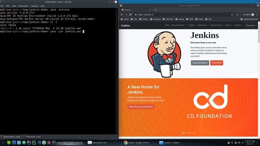Click the volume icon in system tray
This screenshot has width=260, height=146.
click(x=239, y=142)
